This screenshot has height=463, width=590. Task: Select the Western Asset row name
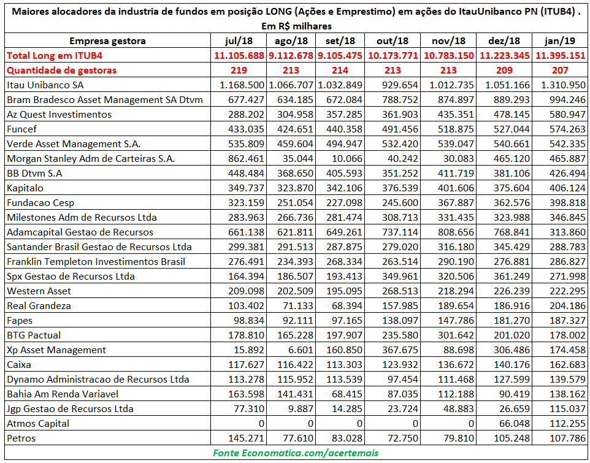click(x=39, y=291)
